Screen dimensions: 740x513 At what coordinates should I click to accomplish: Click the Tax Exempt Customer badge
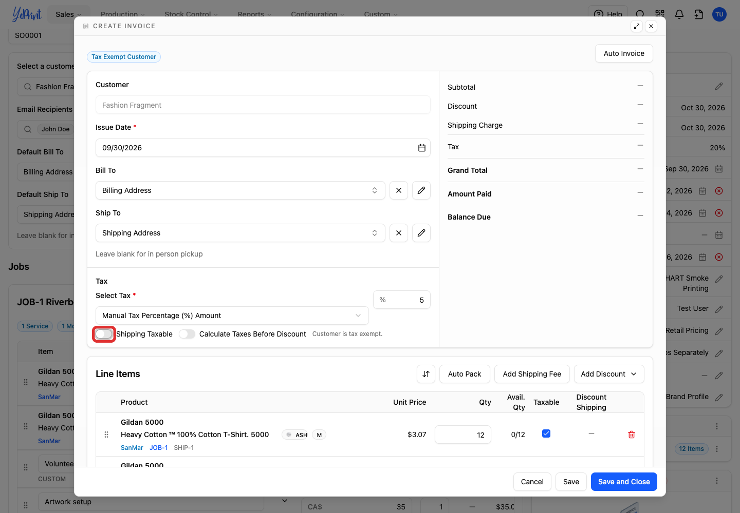coord(124,57)
